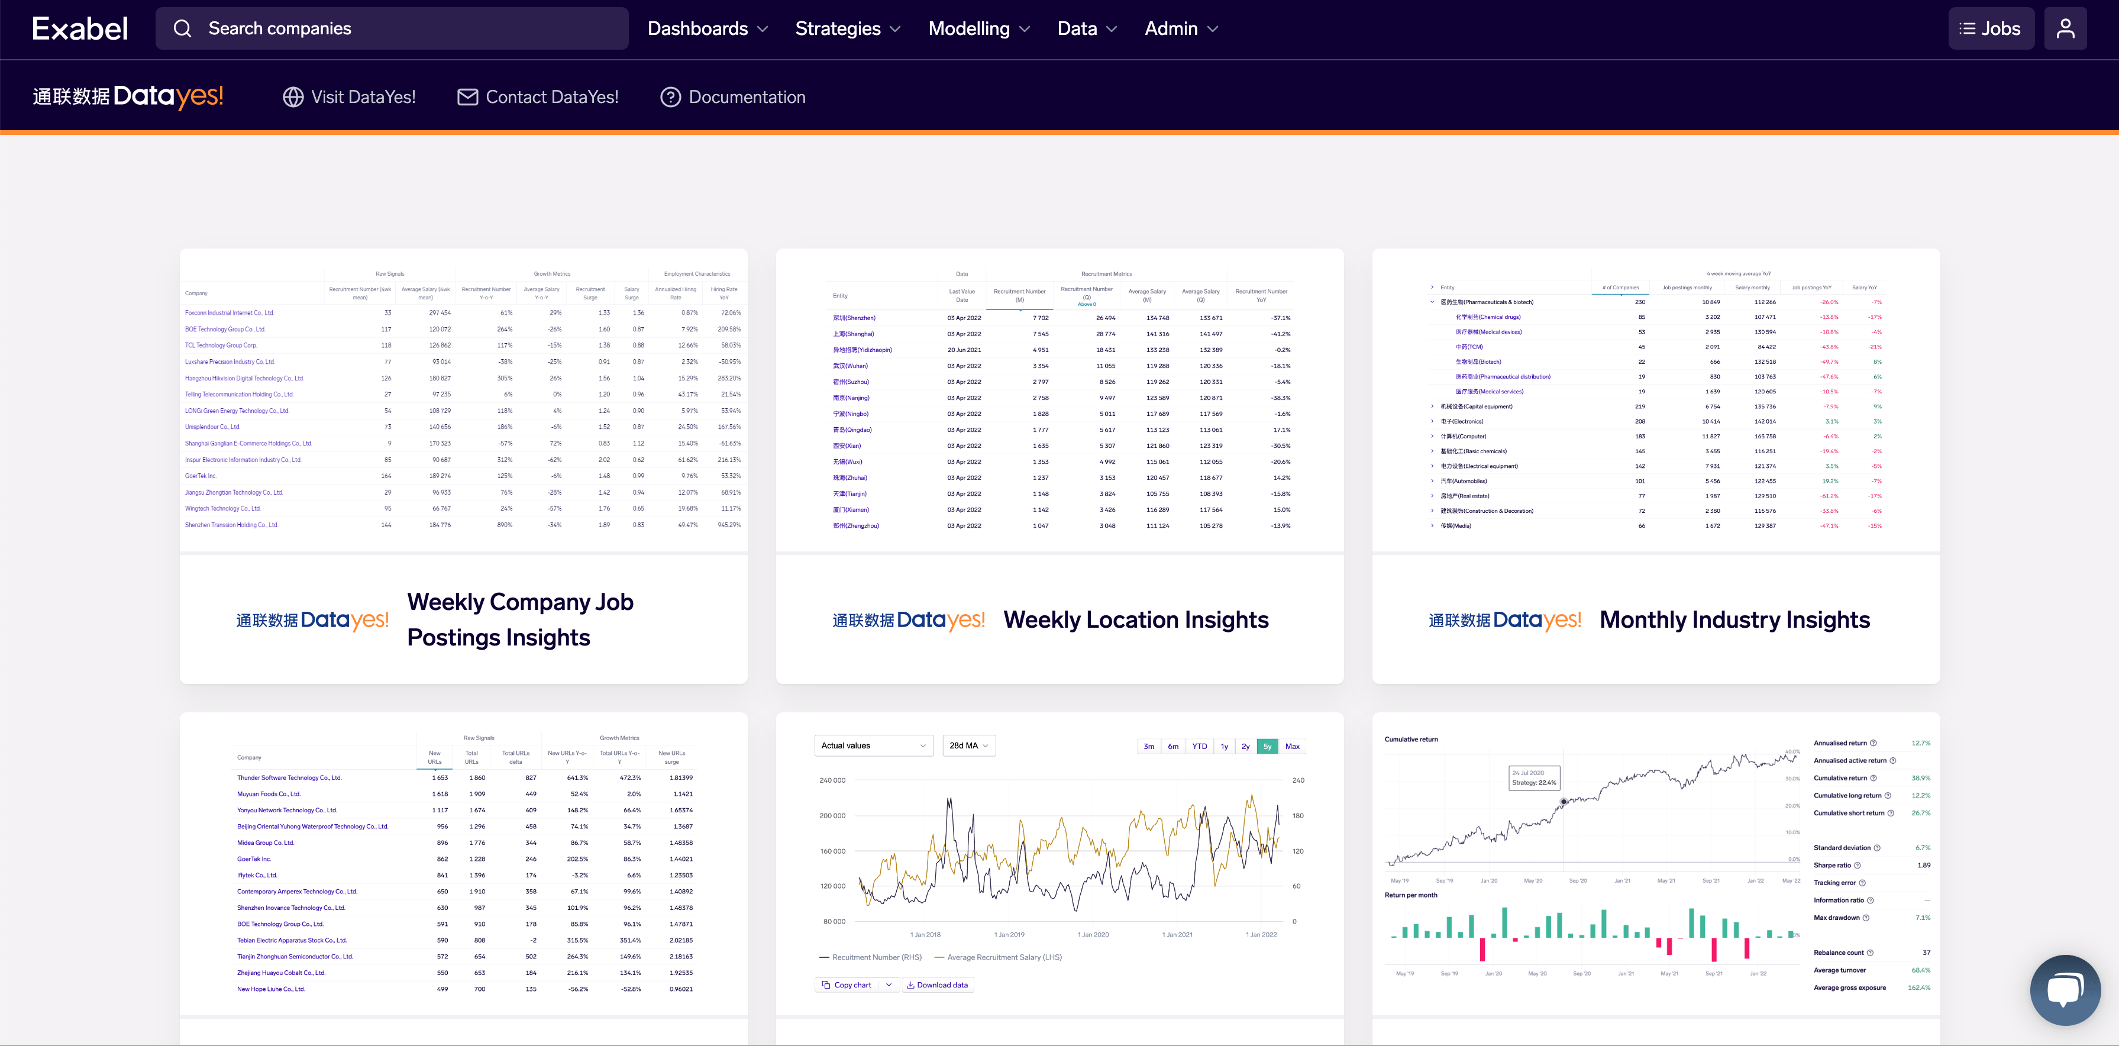Expand the 28d MA dropdown

pos(968,745)
